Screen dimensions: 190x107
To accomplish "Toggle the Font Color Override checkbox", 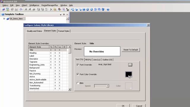I will 78,74.
